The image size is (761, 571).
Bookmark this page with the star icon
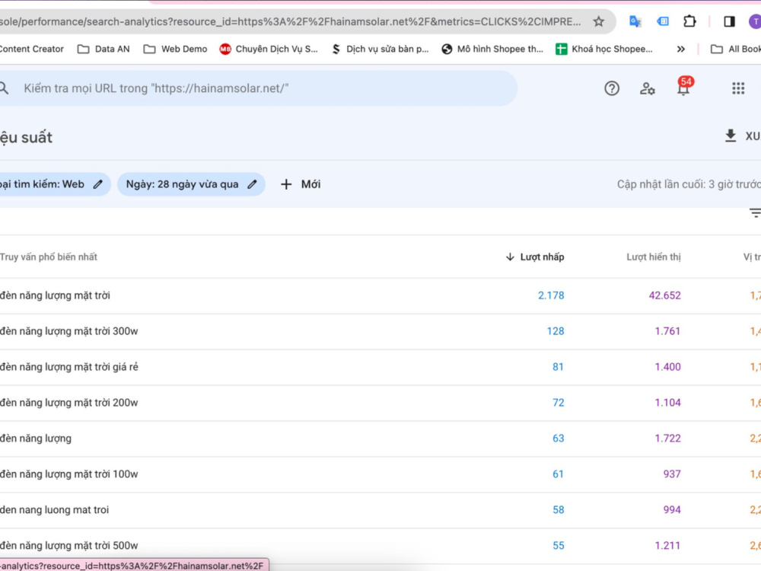pos(598,21)
